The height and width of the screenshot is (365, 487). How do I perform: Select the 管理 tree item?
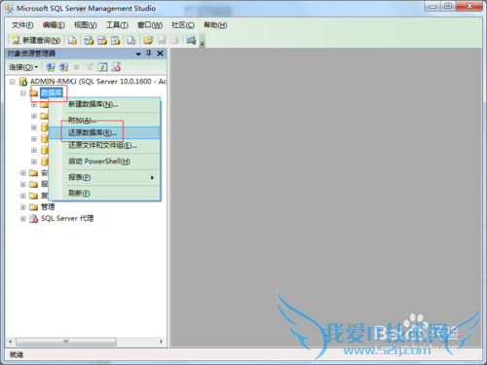(x=48, y=207)
